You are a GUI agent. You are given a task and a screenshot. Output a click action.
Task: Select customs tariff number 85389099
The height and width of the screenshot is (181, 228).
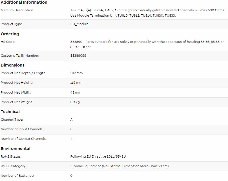coord(78,56)
